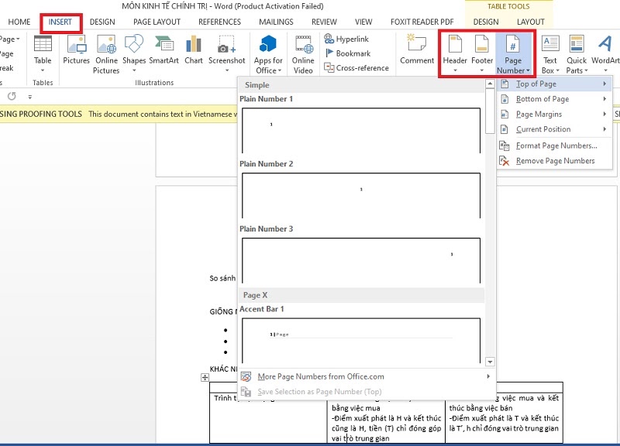Choose Remove Page Numbers

[x=553, y=161]
